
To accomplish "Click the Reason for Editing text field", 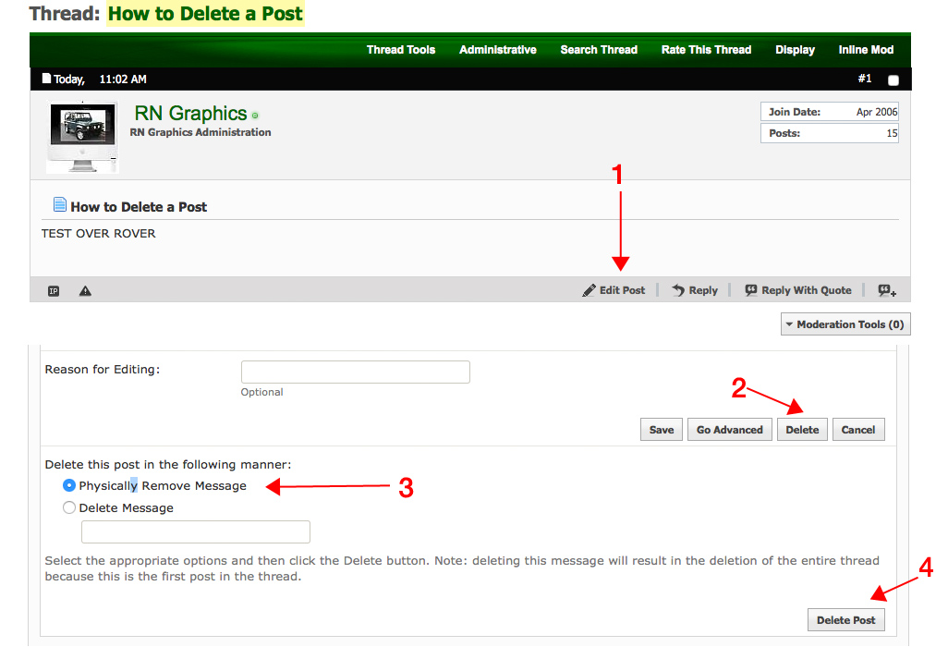I will 355,372.
